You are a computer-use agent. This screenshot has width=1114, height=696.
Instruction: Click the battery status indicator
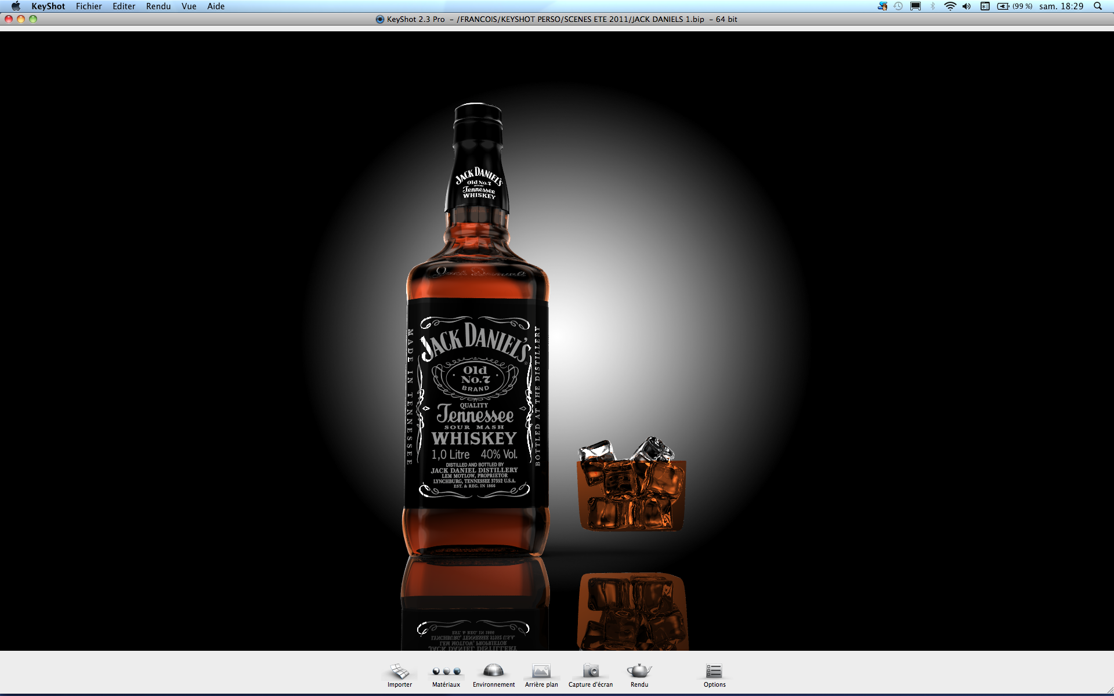(x=1014, y=6)
